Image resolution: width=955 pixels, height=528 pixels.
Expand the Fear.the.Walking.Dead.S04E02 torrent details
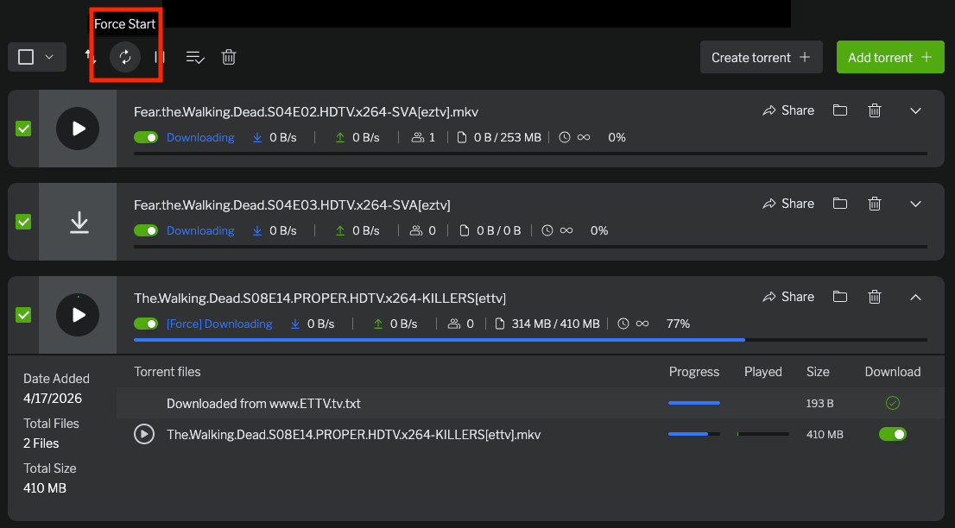(916, 110)
